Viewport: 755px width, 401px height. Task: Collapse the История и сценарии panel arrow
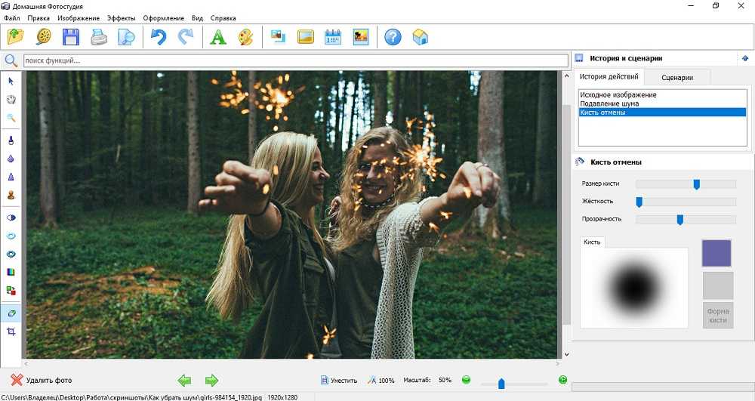(x=745, y=58)
